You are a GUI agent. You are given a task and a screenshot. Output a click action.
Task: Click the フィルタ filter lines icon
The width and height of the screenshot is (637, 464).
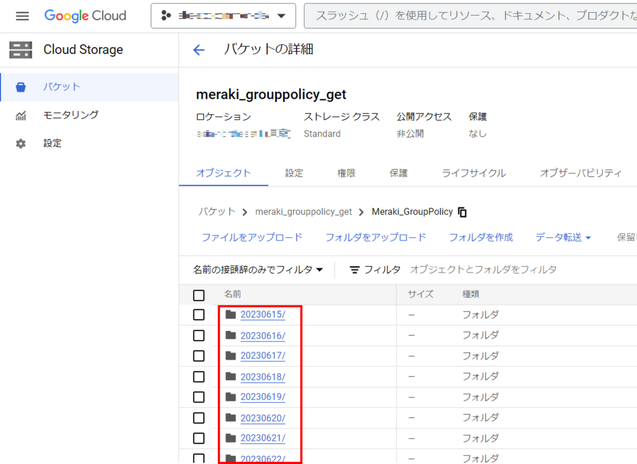click(x=355, y=270)
